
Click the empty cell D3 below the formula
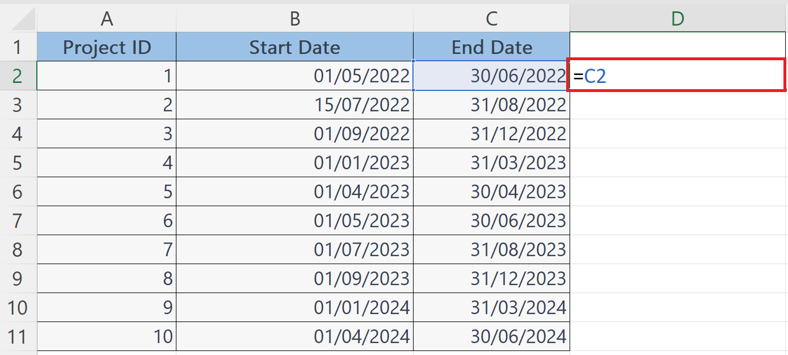(678, 105)
